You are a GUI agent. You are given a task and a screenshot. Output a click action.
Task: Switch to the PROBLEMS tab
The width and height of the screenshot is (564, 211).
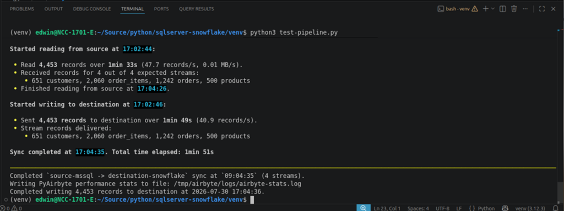click(x=22, y=9)
